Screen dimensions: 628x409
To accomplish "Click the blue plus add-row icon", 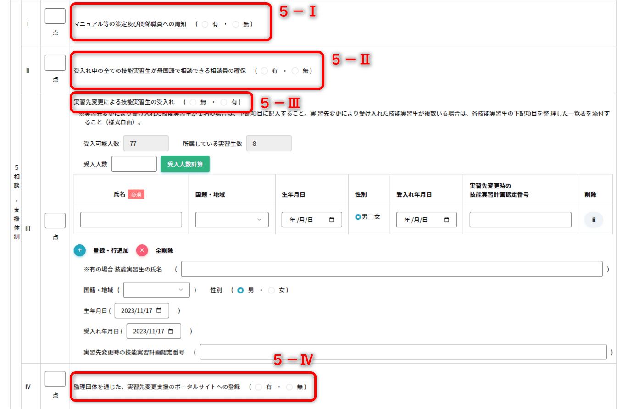I will [80, 250].
